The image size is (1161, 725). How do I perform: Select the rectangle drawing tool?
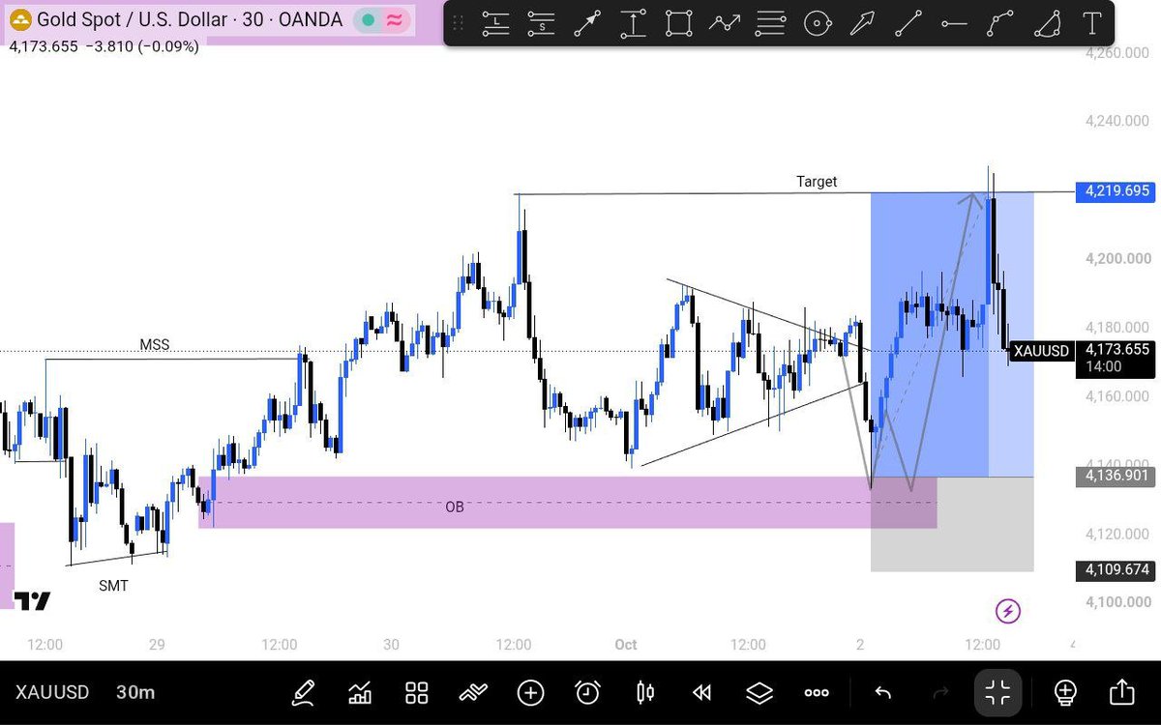point(679,24)
